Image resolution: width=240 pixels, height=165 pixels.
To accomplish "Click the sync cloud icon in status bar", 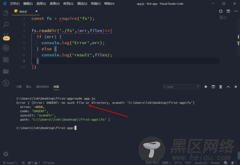I will coord(23,163).
